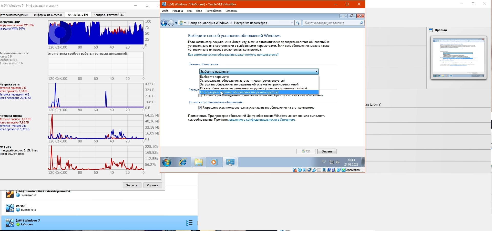Click the guest volume speaker icon

[338, 162]
